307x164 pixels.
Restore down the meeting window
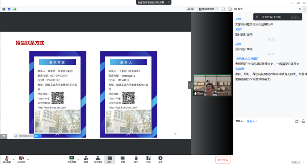299,3
